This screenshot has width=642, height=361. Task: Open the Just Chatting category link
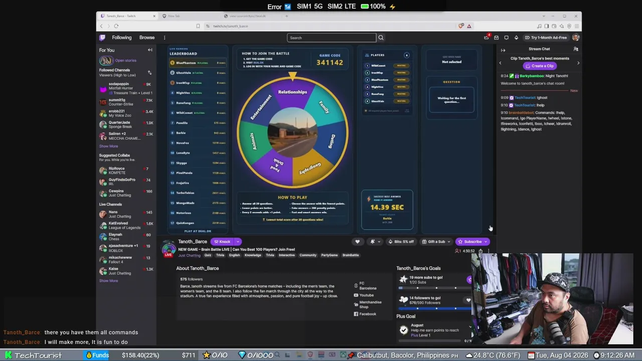tap(190, 255)
